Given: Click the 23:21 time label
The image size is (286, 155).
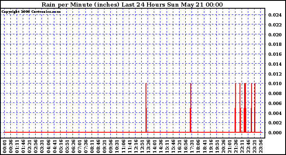Looking at the screenshot, I should coord(254,146).
